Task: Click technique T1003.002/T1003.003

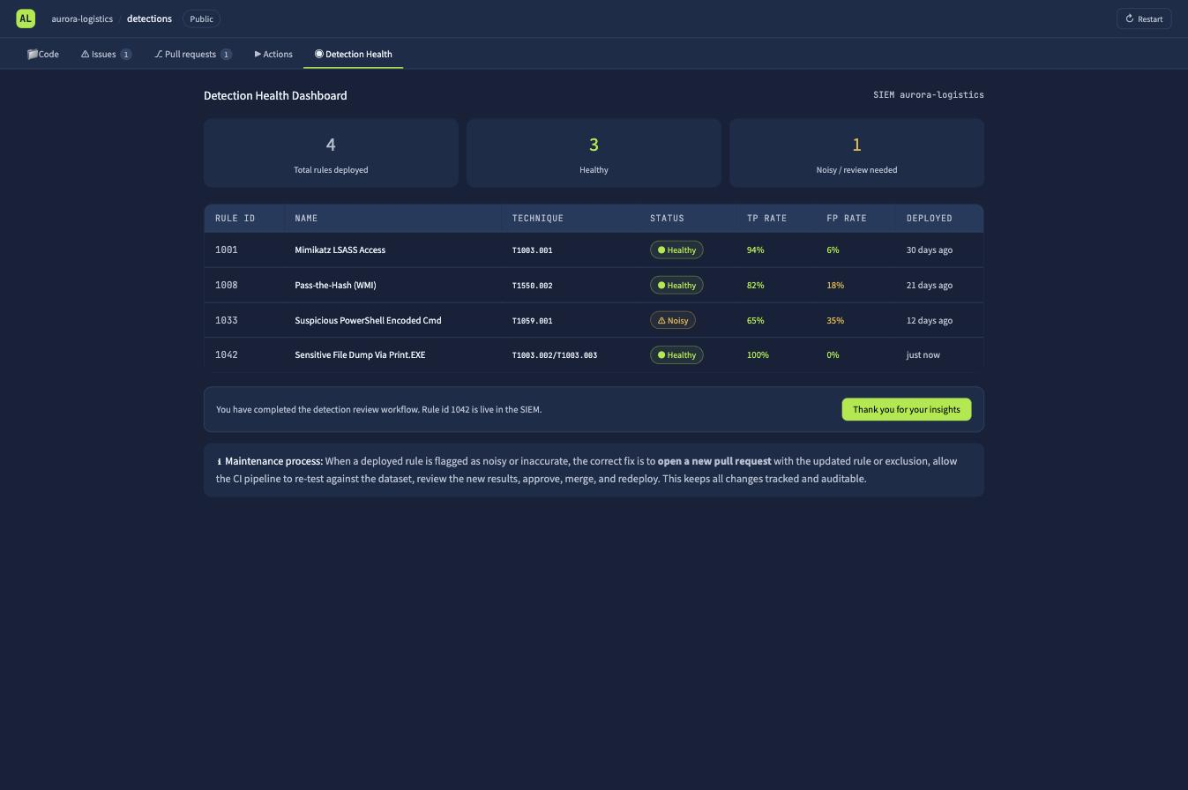Action: [555, 355]
